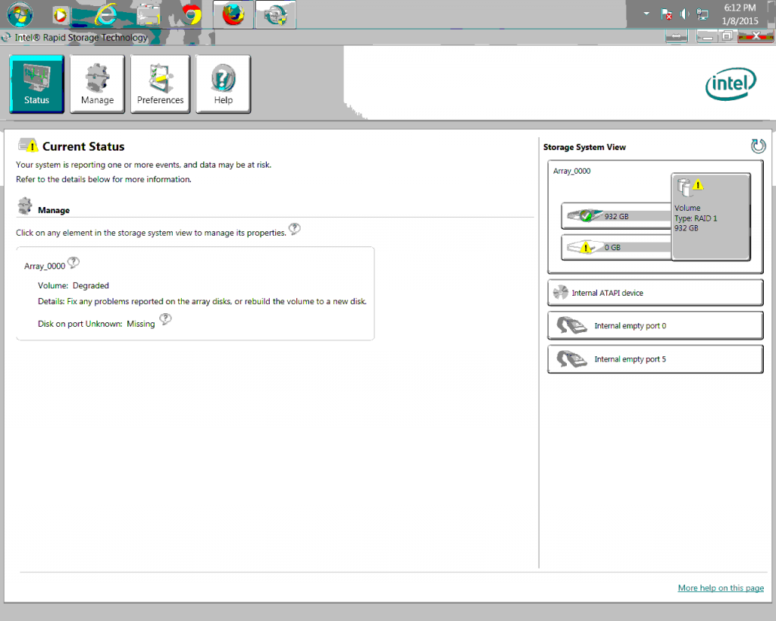
Task: Select the RAID 1 Volume block
Action: 711,217
